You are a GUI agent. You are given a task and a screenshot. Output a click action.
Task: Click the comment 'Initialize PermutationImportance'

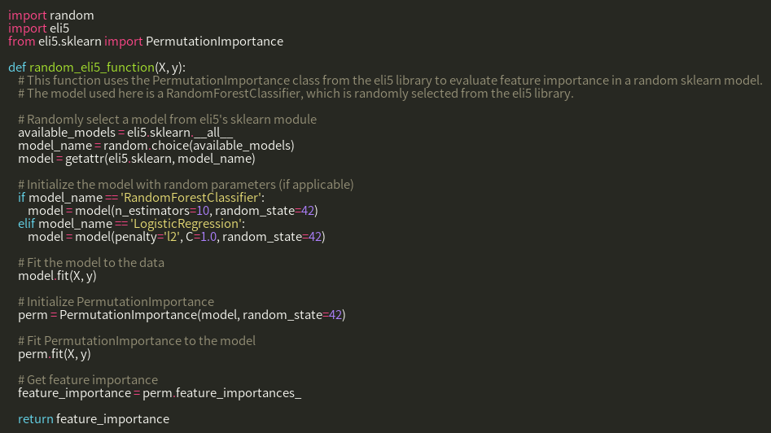click(x=116, y=302)
